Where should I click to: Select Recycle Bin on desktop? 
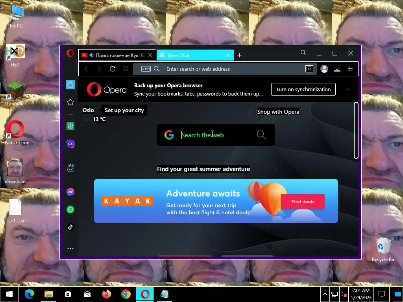click(x=383, y=249)
